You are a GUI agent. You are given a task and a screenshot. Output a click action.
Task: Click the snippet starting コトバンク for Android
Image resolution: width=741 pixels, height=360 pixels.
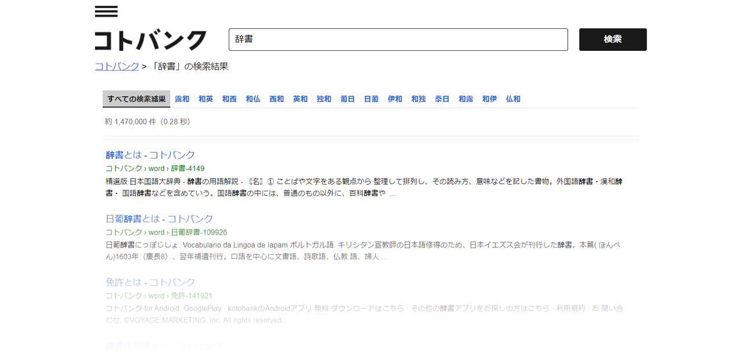tap(364, 314)
